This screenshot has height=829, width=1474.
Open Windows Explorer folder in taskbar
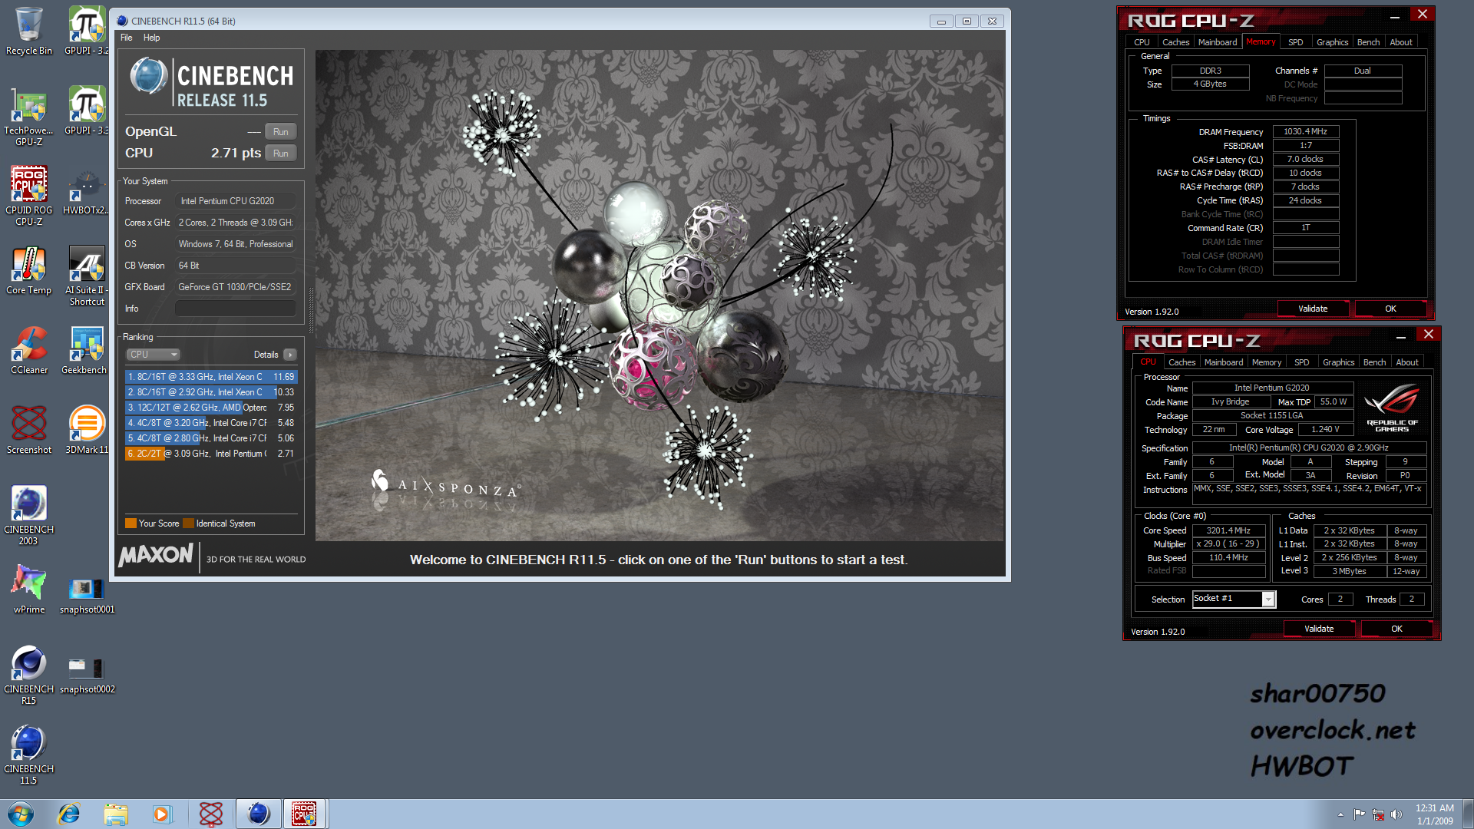click(116, 814)
